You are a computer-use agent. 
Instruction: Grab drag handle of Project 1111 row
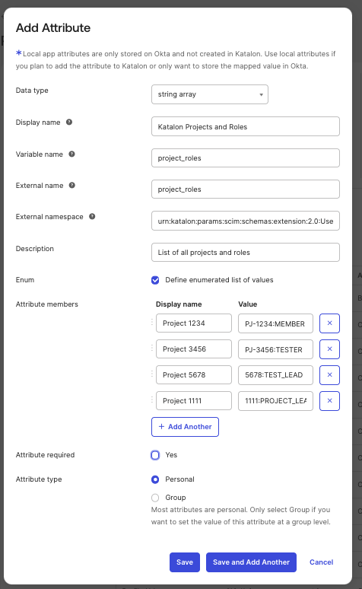click(x=152, y=400)
